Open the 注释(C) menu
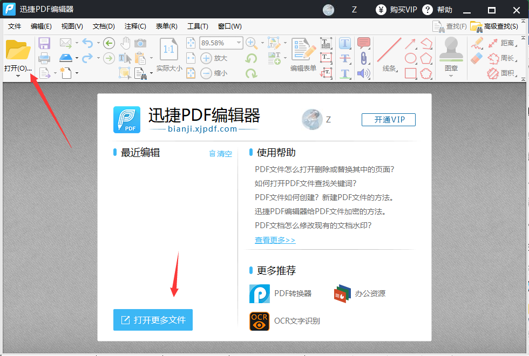 [135, 26]
